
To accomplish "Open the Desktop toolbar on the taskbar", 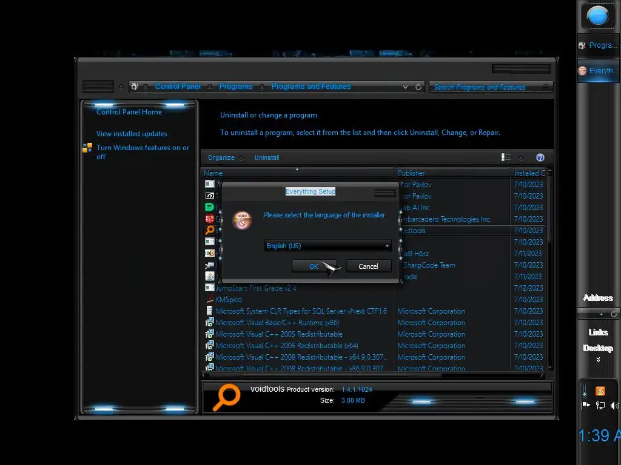I will tap(598, 348).
